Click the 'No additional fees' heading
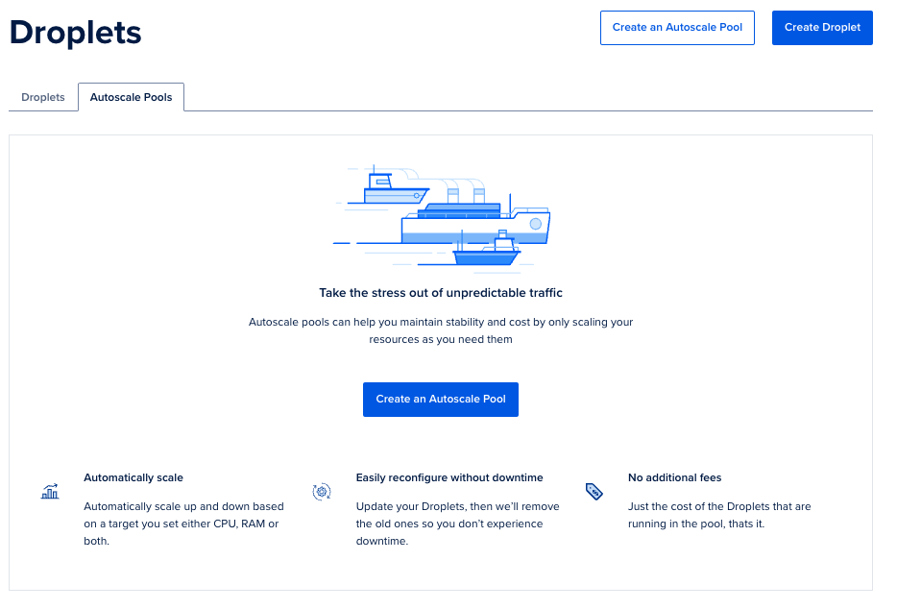897x609 pixels. (x=674, y=477)
